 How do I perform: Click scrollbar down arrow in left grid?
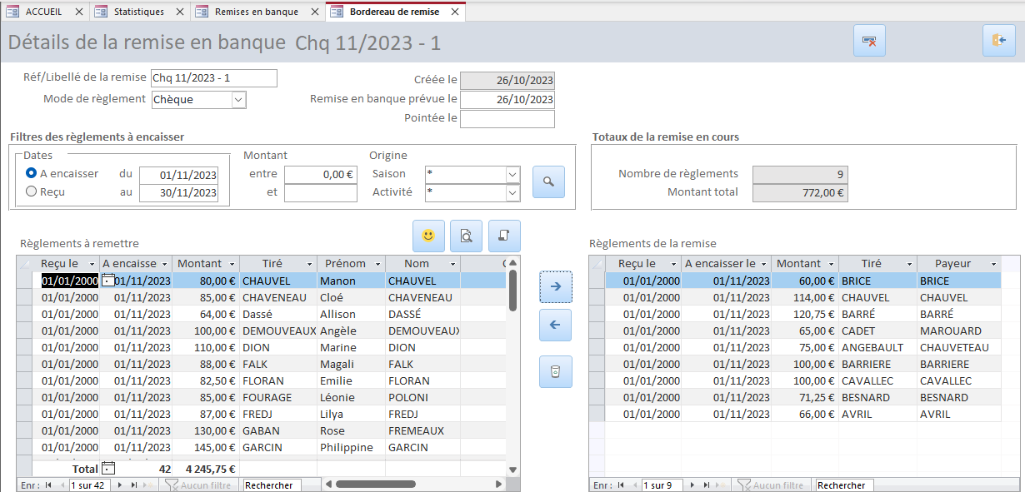[512, 469]
